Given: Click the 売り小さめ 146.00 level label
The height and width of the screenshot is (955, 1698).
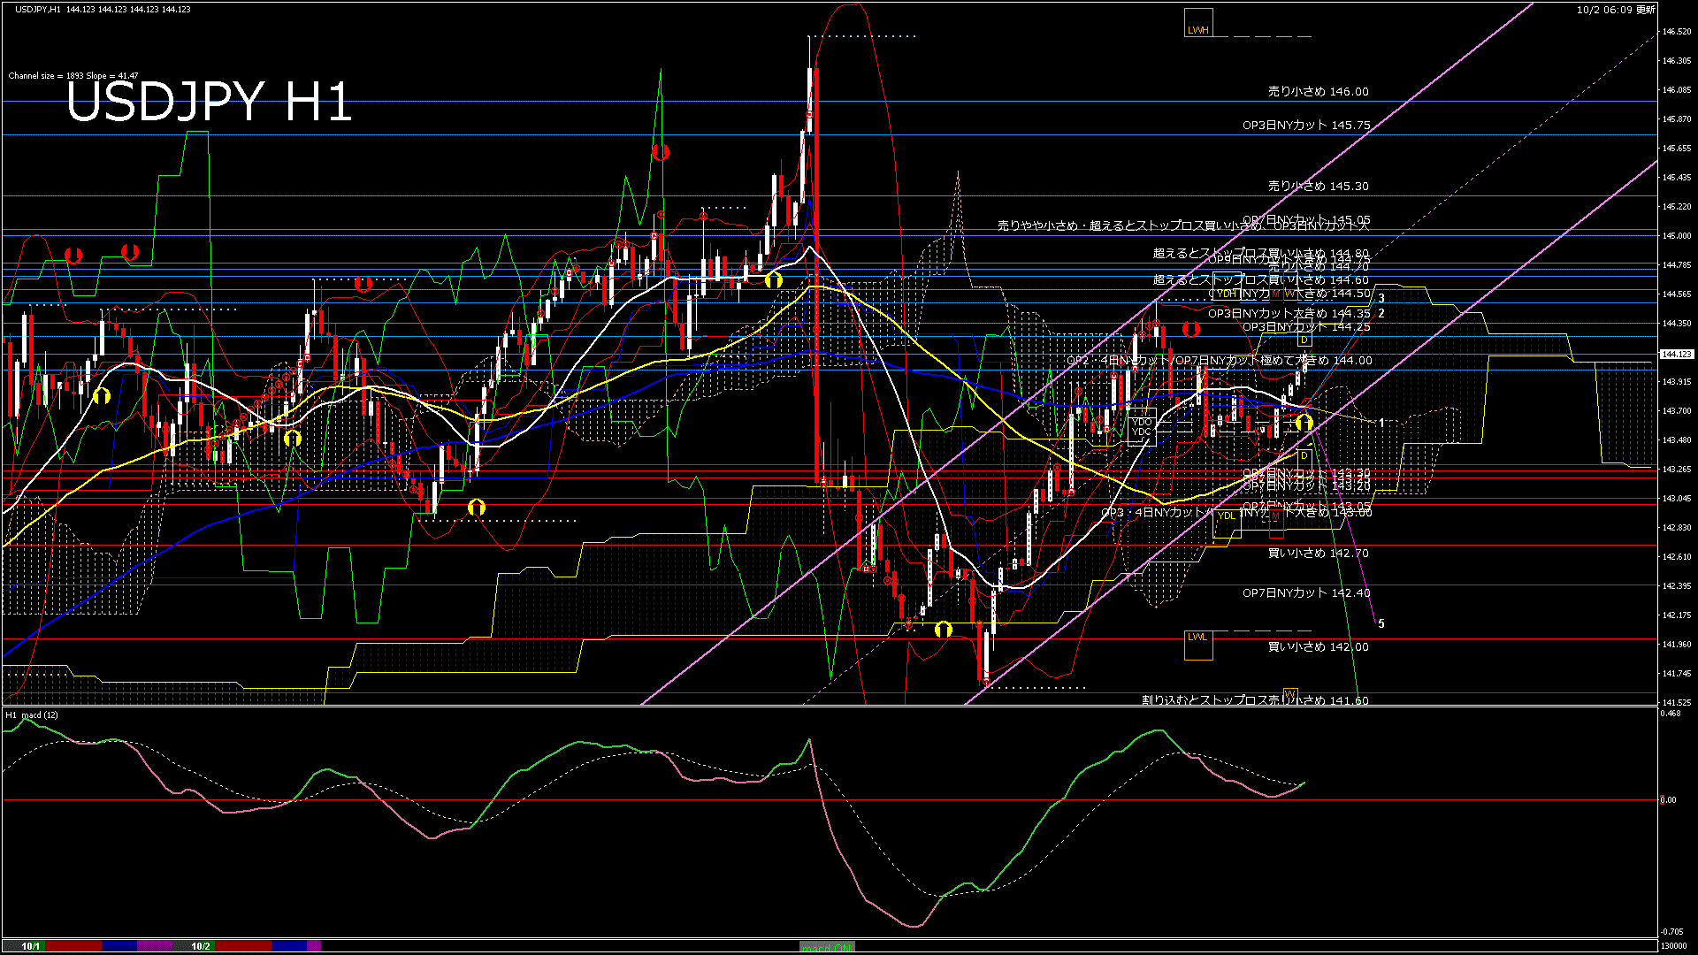Looking at the screenshot, I should click(1318, 91).
